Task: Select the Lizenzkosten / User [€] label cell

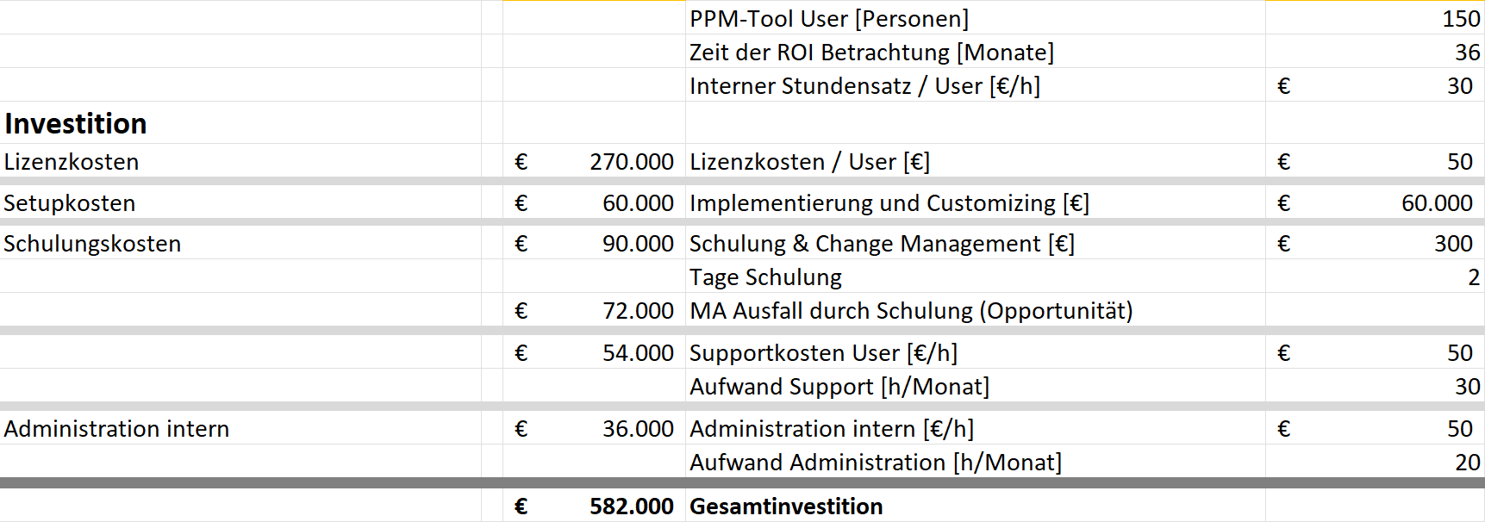Action: click(x=809, y=162)
